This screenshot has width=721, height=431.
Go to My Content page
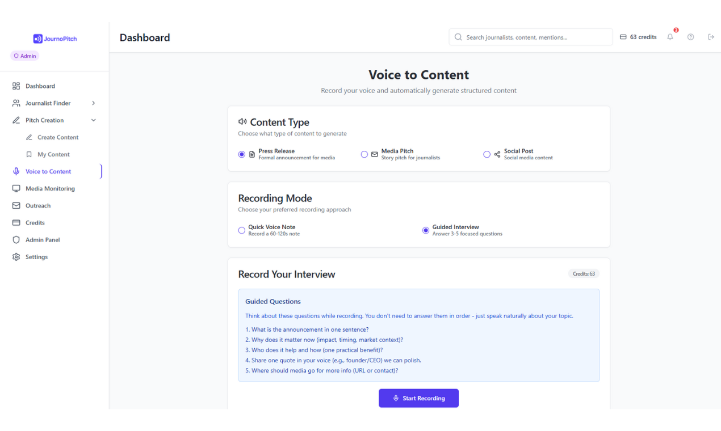(x=53, y=154)
